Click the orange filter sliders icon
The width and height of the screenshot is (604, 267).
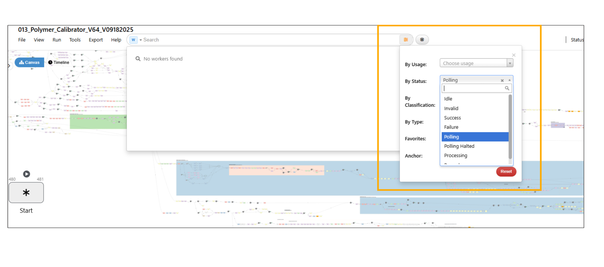tap(405, 40)
